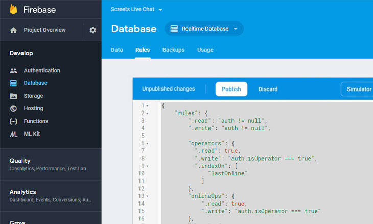Click the Database sidebar icon
373x224 pixels.
[x=14, y=83]
